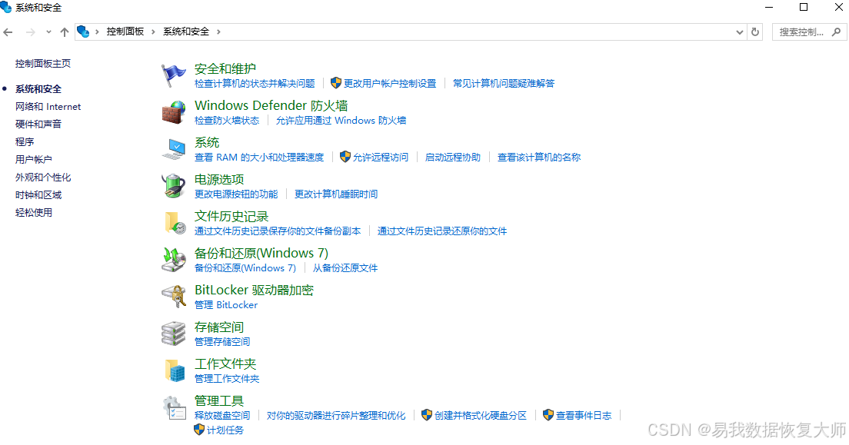This screenshot has height=445, width=849.
Task: Click shield icon beside 计划任务
Action: pyautogui.click(x=199, y=430)
